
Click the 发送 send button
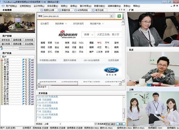pos(121,124)
